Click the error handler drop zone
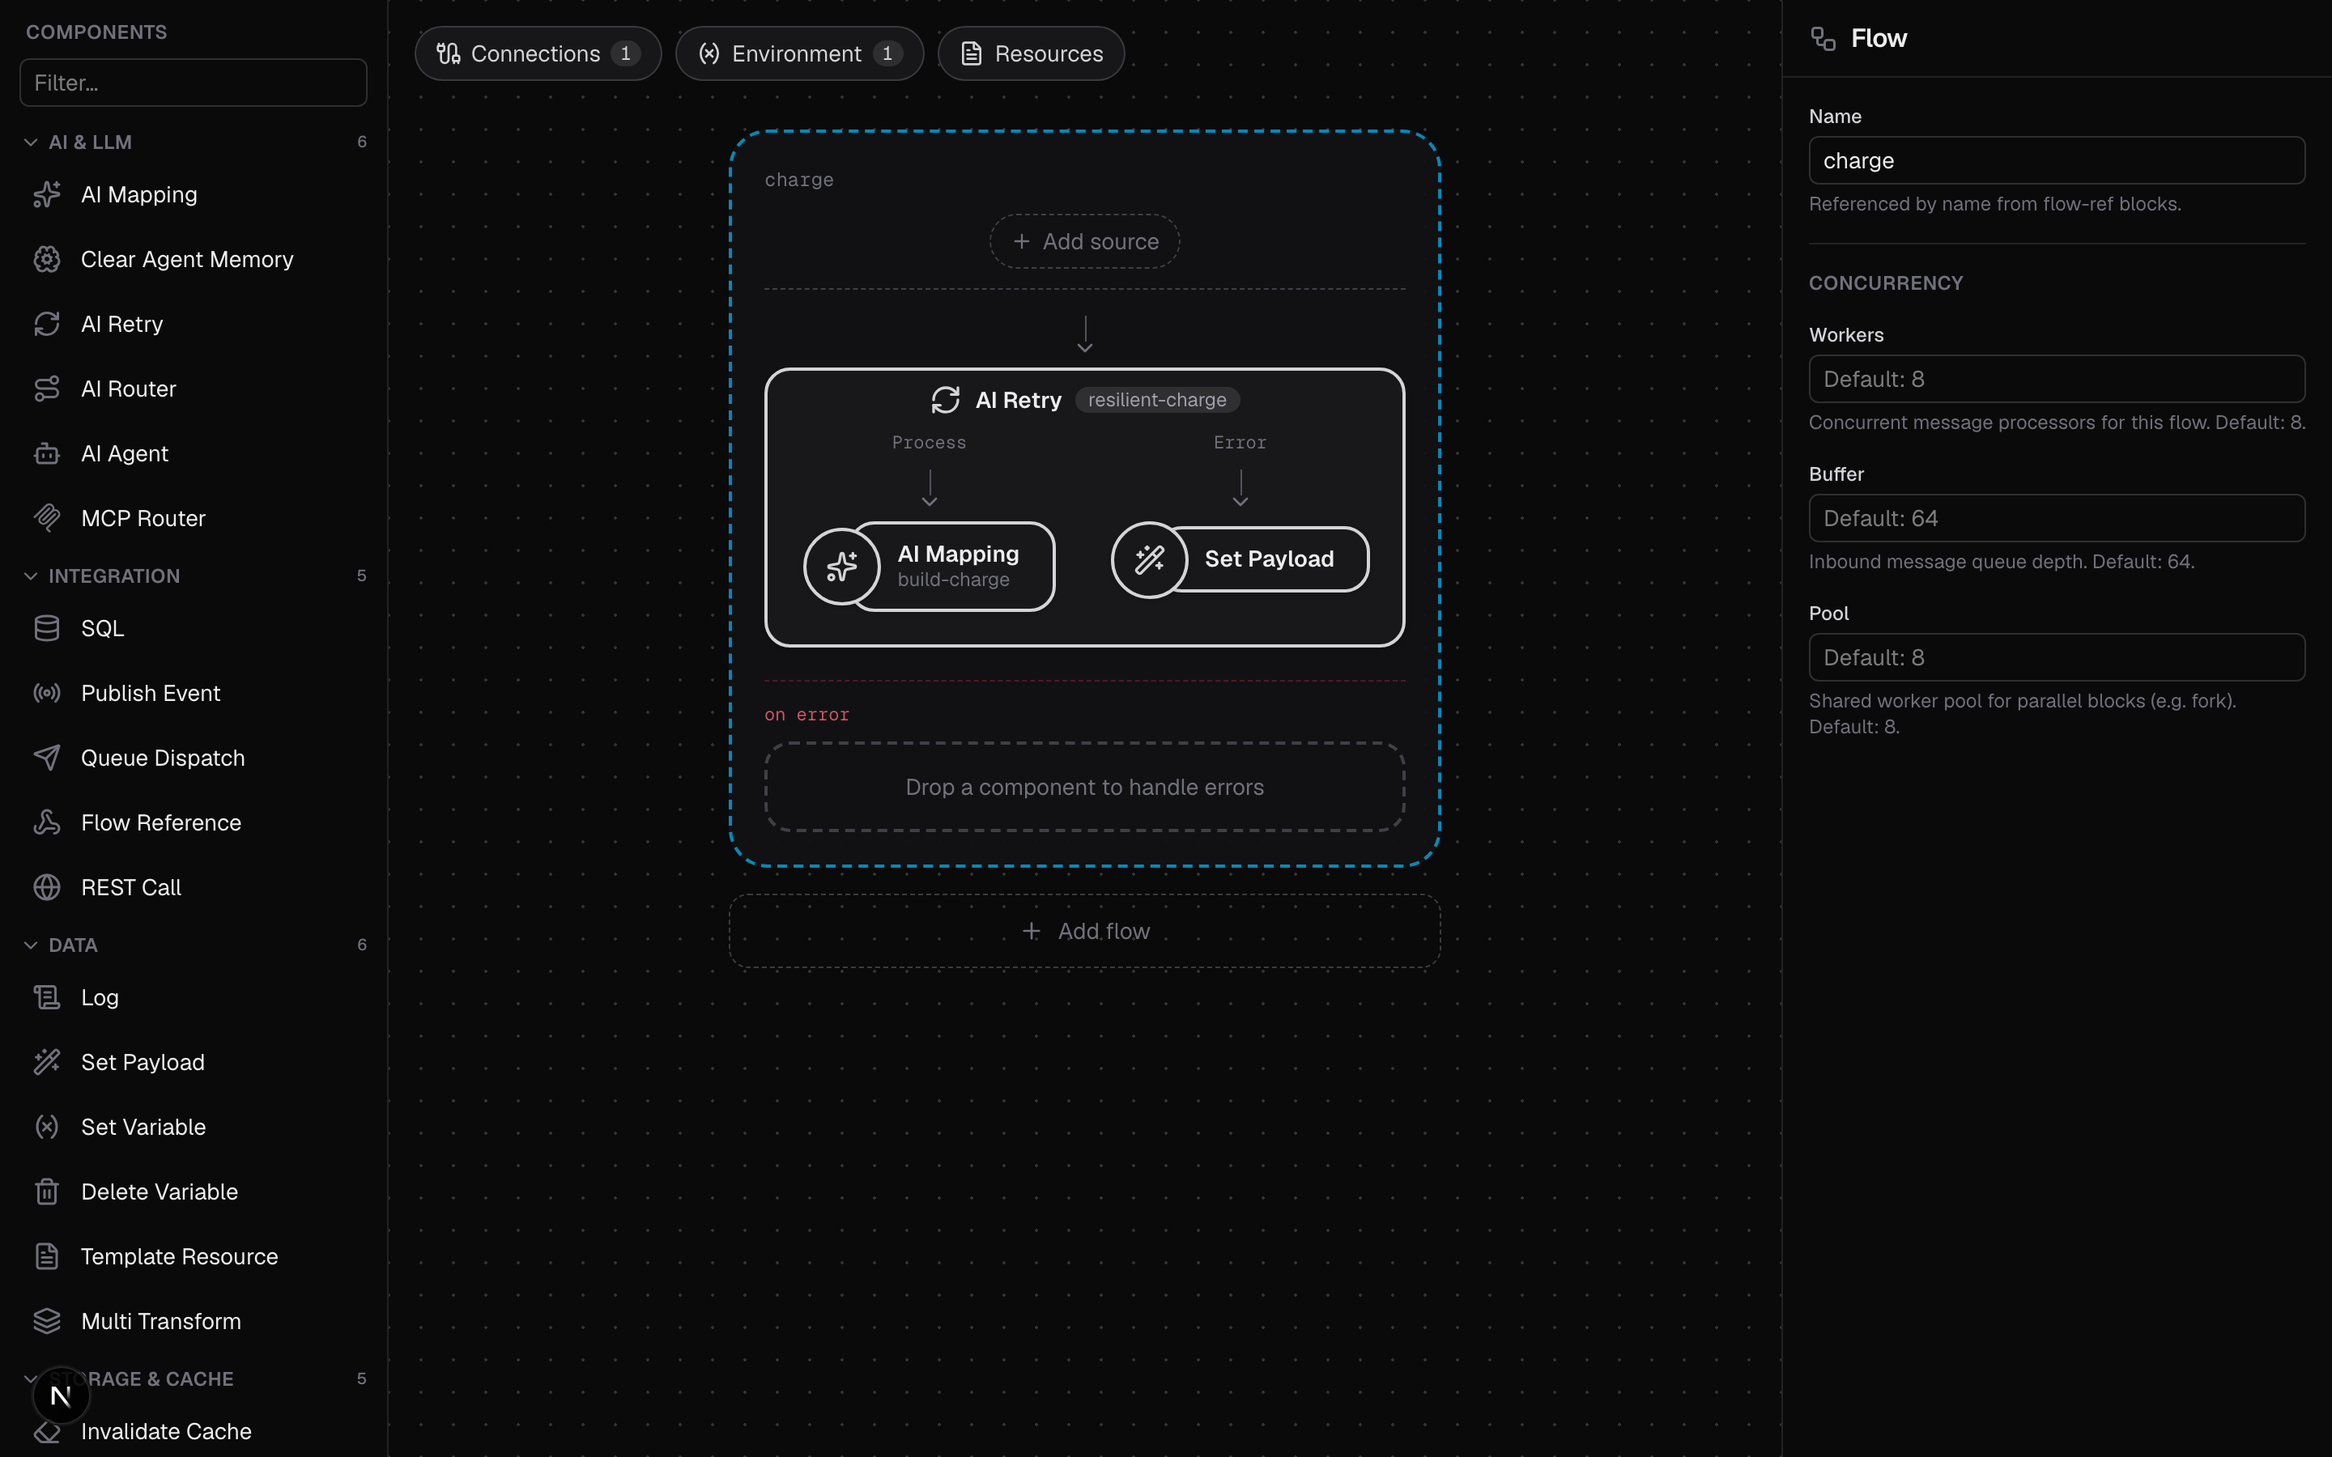Screen dimensions: 2332x1457 click(1084, 786)
